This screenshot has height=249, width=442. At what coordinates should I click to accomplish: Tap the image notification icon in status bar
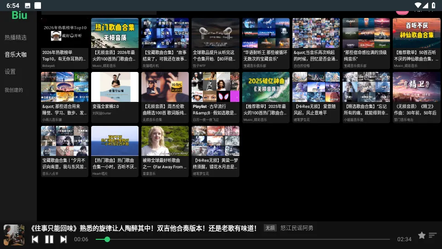coord(28,6)
